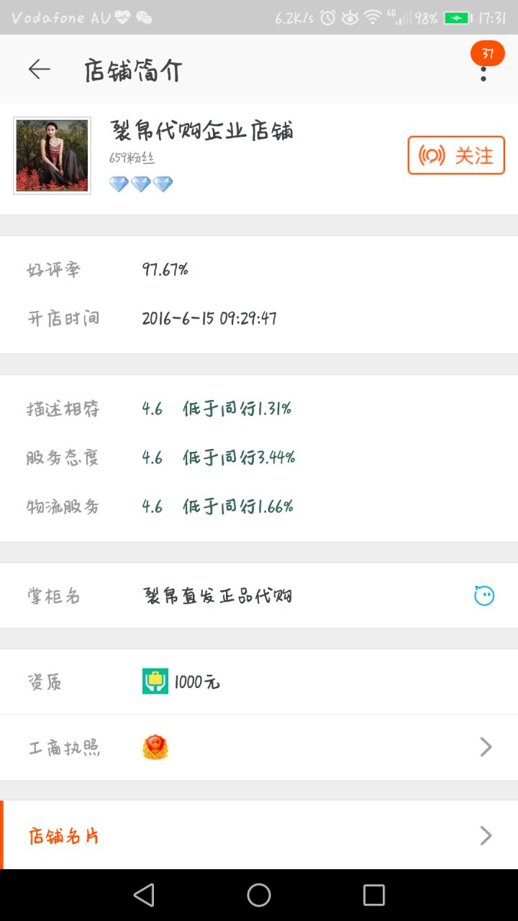Tap the red business license emblem
This screenshot has height=921, width=518.
click(155, 748)
